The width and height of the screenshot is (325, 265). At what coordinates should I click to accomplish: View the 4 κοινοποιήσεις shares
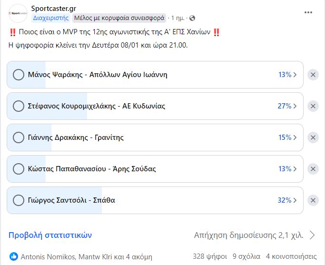click(x=291, y=256)
